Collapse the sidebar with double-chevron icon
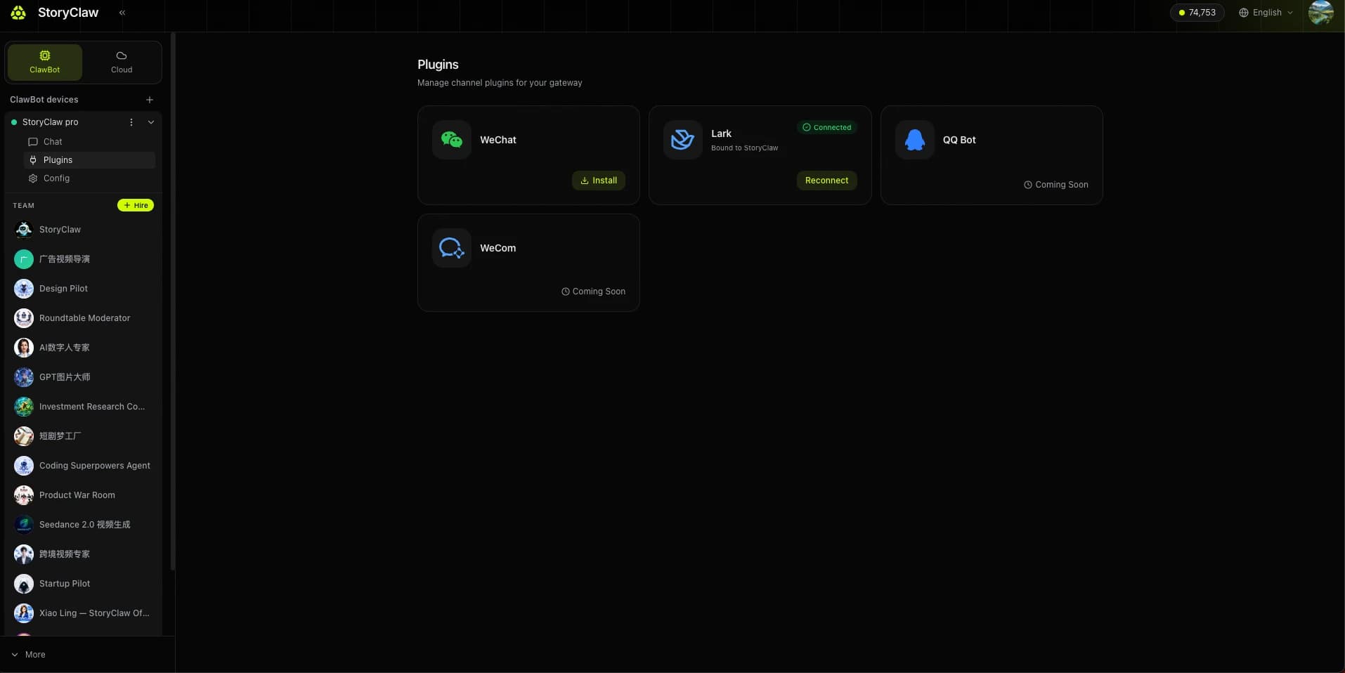The height and width of the screenshot is (673, 1345). 122,13
